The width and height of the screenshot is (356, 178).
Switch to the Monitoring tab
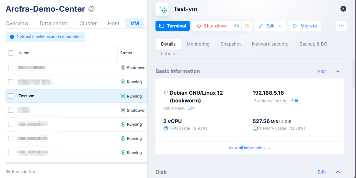(x=198, y=44)
